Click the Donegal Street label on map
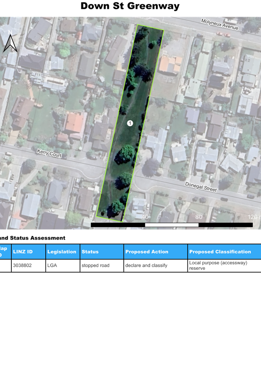This screenshot has height=378, width=261. tap(201, 187)
